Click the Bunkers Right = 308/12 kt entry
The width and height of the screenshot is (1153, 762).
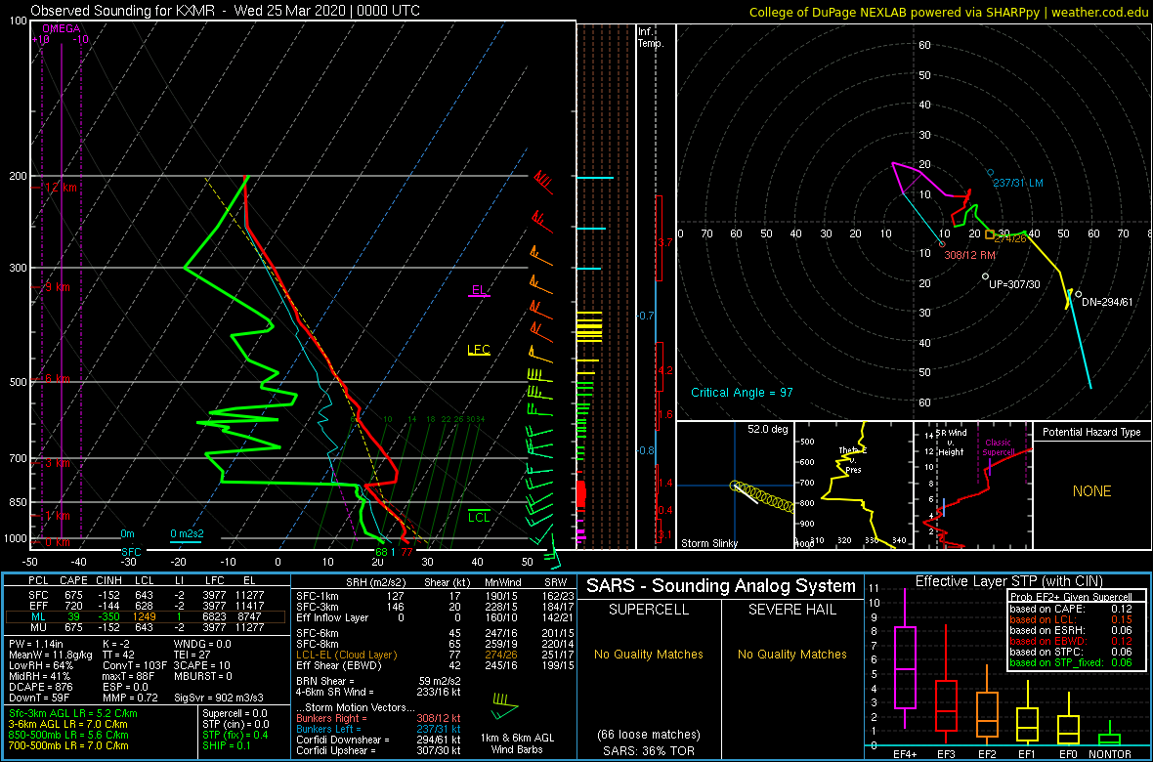tap(378, 717)
